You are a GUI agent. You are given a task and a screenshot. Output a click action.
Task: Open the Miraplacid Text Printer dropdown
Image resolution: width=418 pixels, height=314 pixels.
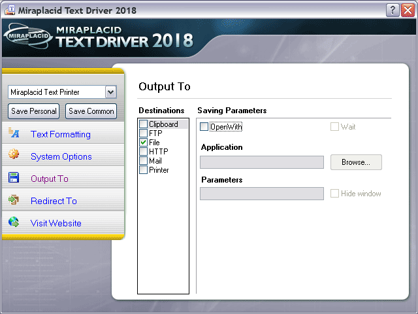(110, 92)
